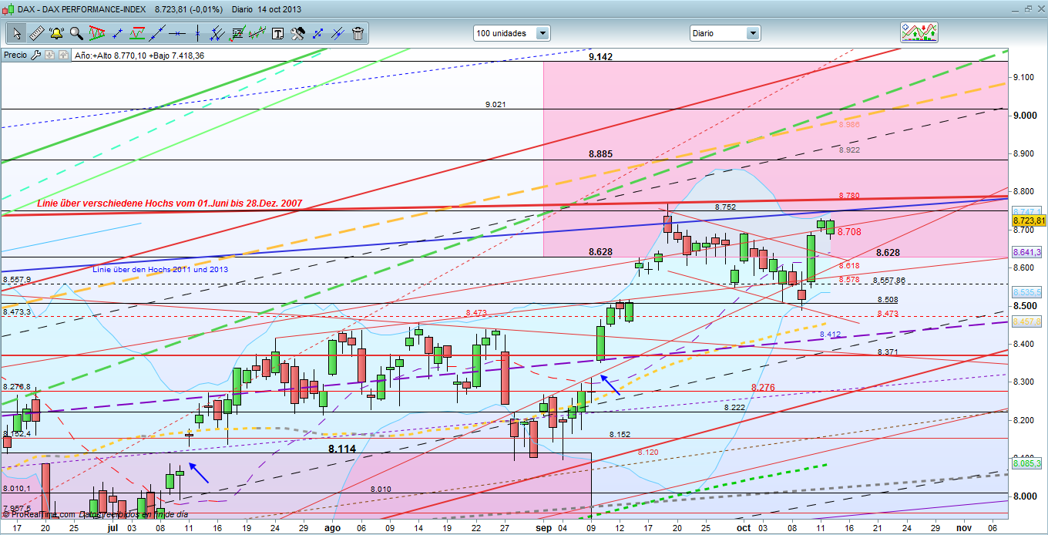
Task: Select the crossed lines tool
Action: point(338,33)
